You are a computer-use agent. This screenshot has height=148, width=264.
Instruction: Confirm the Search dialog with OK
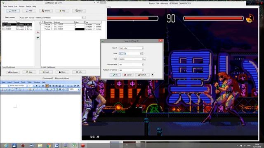coord(115,75)
